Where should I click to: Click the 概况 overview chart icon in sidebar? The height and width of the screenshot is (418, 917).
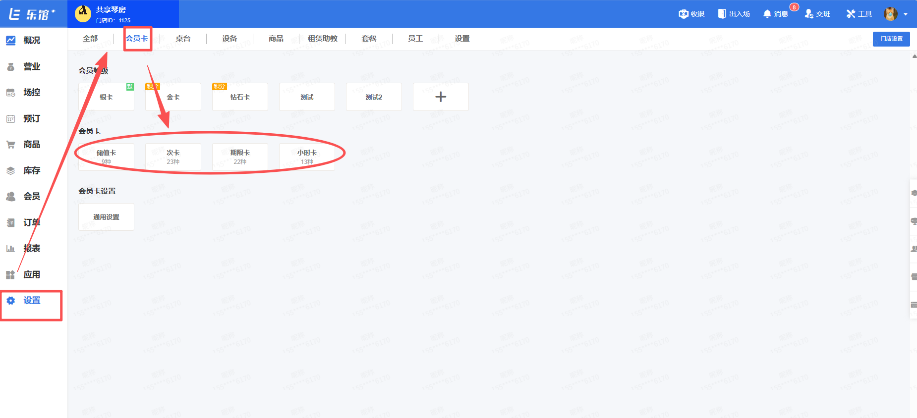point(11,41)
